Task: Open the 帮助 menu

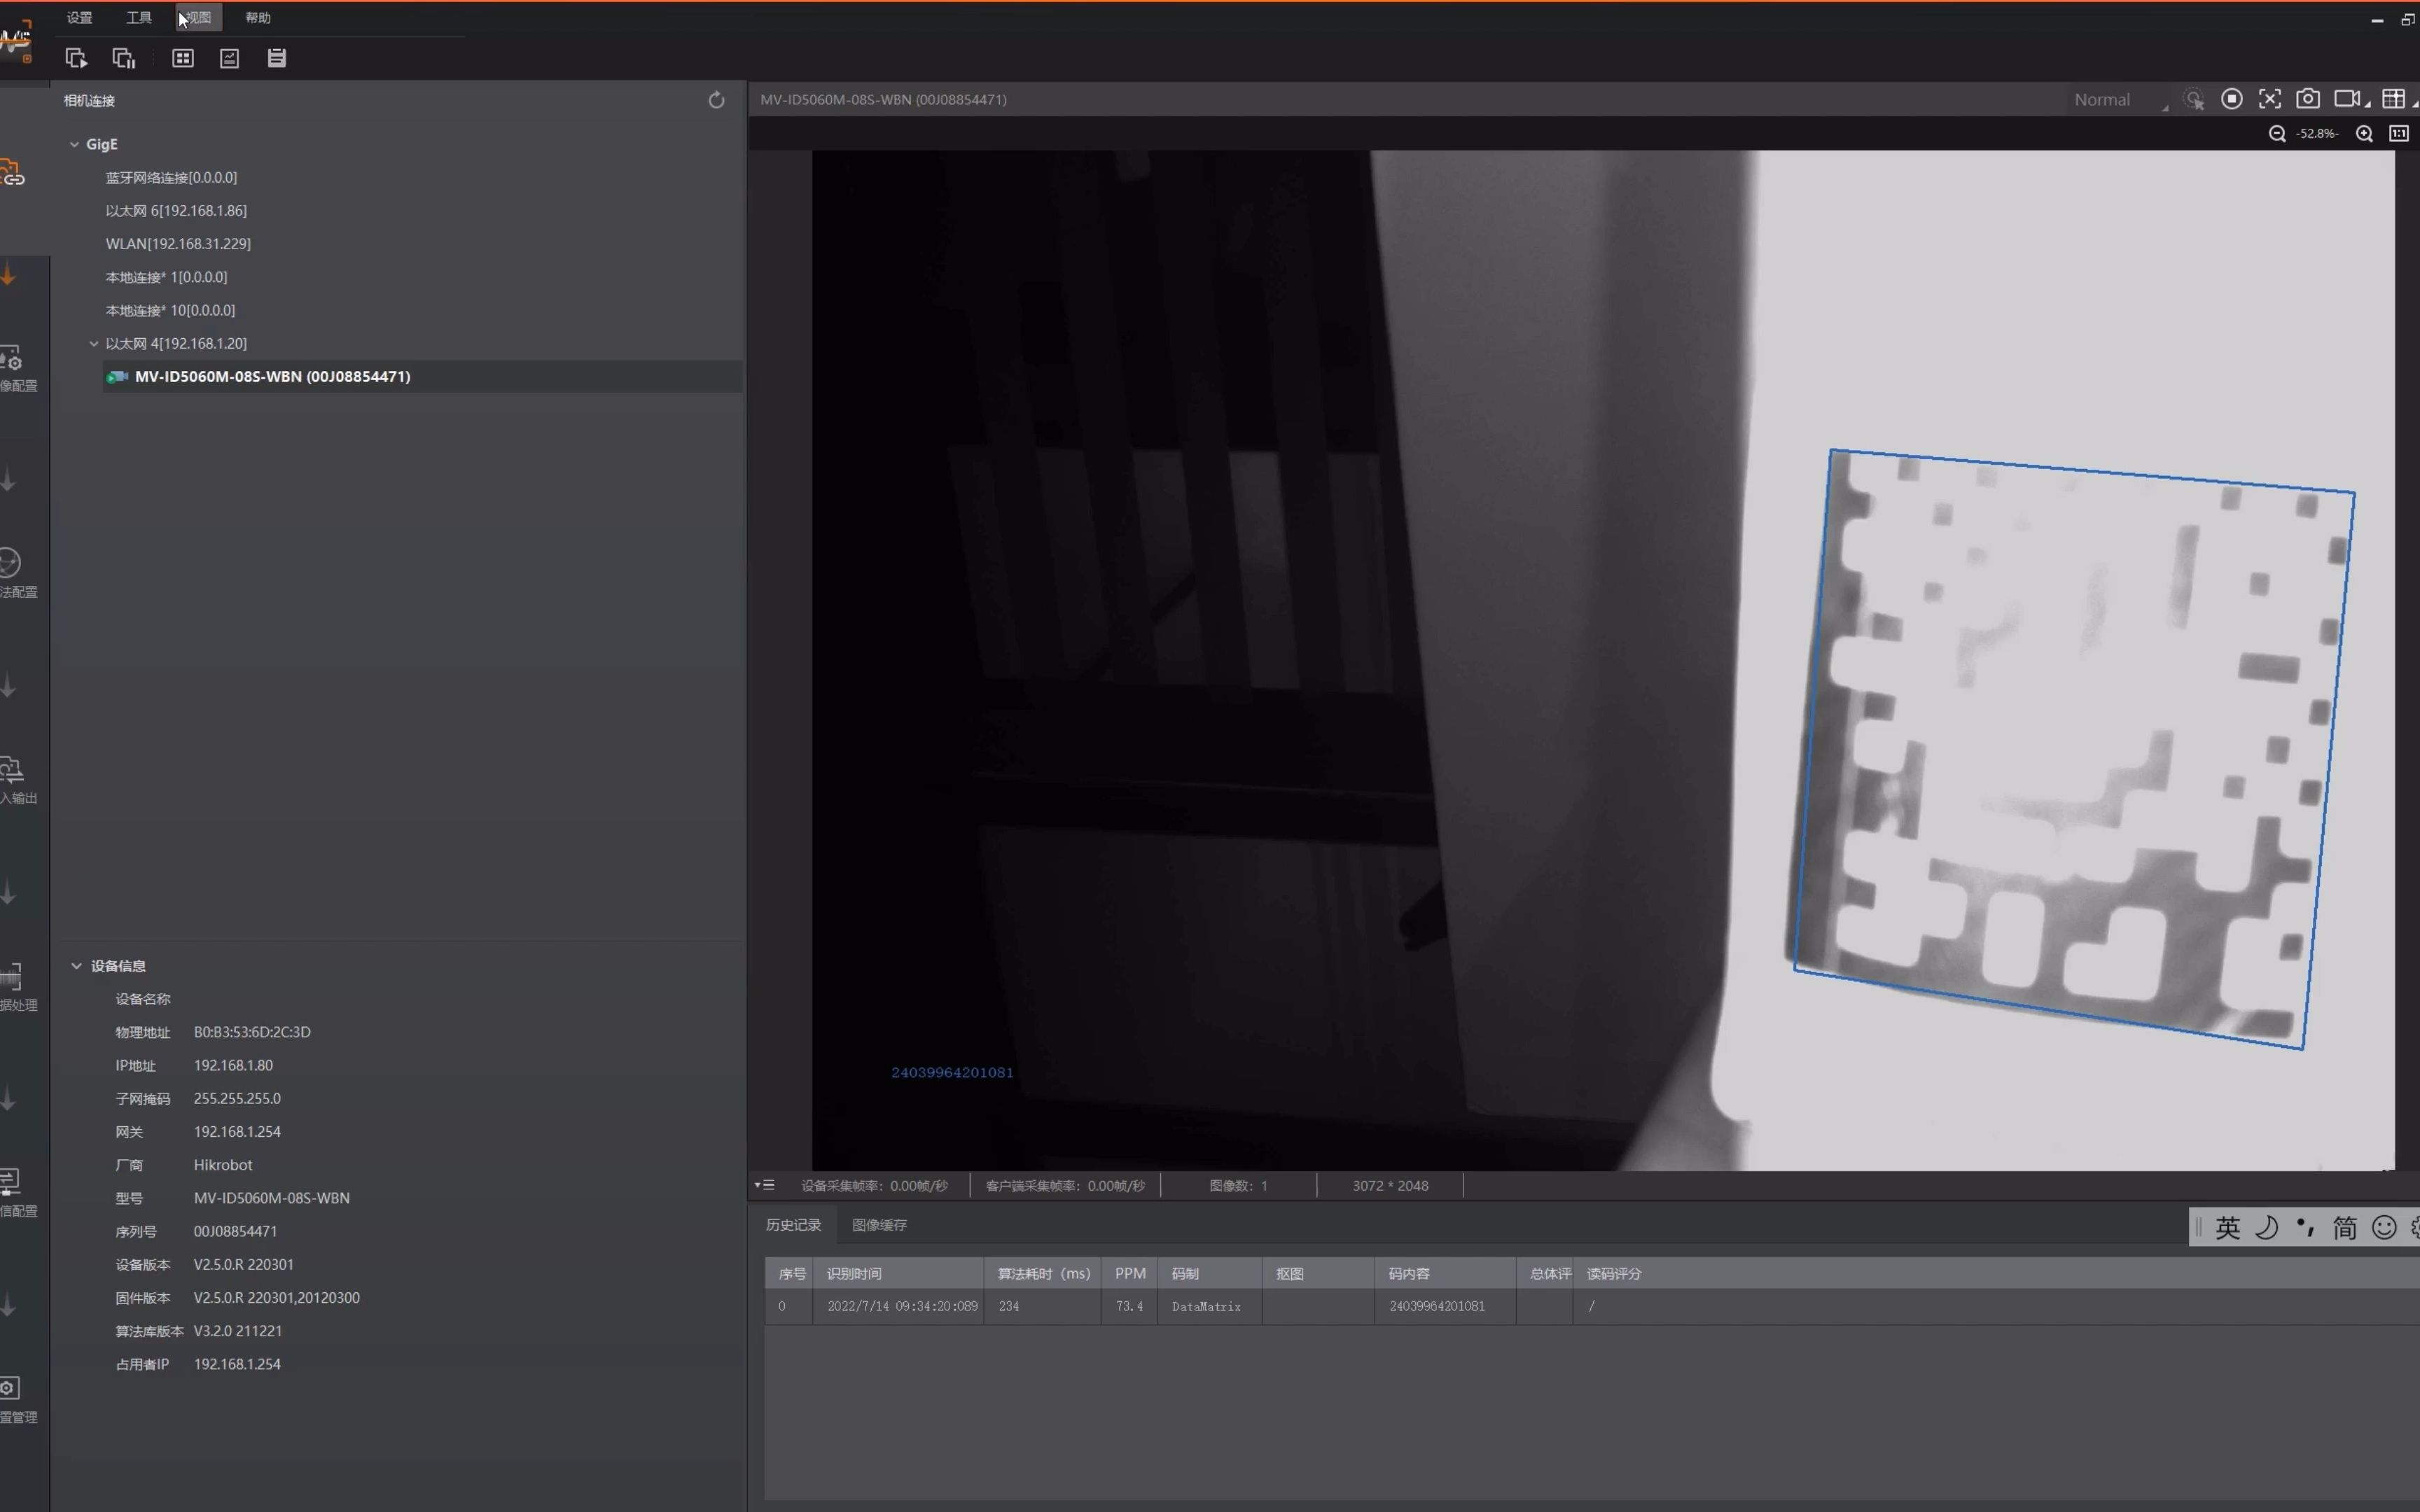Action: (x=256, y=17)
